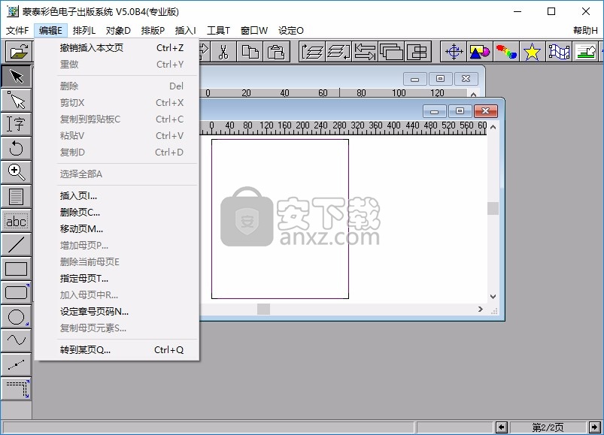Minimize the front document window
604x435 pixels.
(435, 111)
